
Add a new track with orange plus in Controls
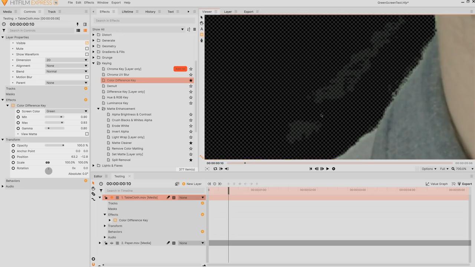[x=86, y=89]
